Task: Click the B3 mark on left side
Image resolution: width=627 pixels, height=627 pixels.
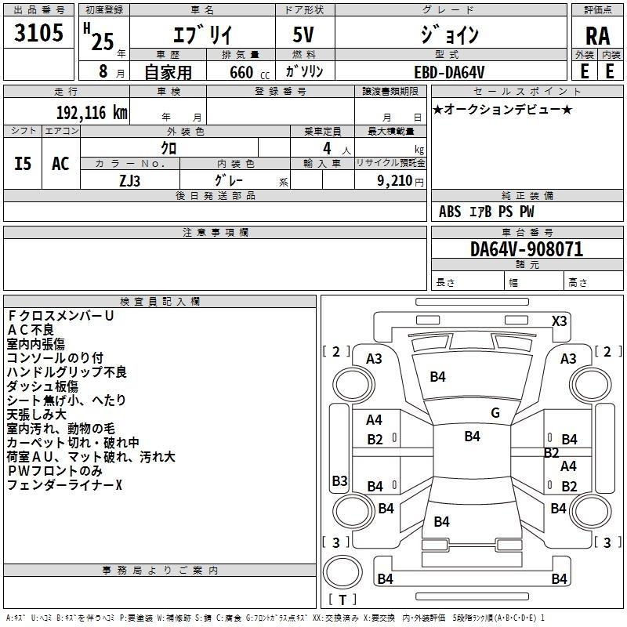Action: coord(339,480)
